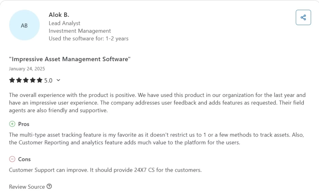
Task: Click the "Used the software for: 1-2 years" line
Action: 88,39
